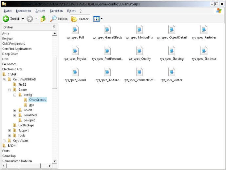Collapse the config tree node
The height and width of the screenshot is (170, 226).
[x=15, y=95]
